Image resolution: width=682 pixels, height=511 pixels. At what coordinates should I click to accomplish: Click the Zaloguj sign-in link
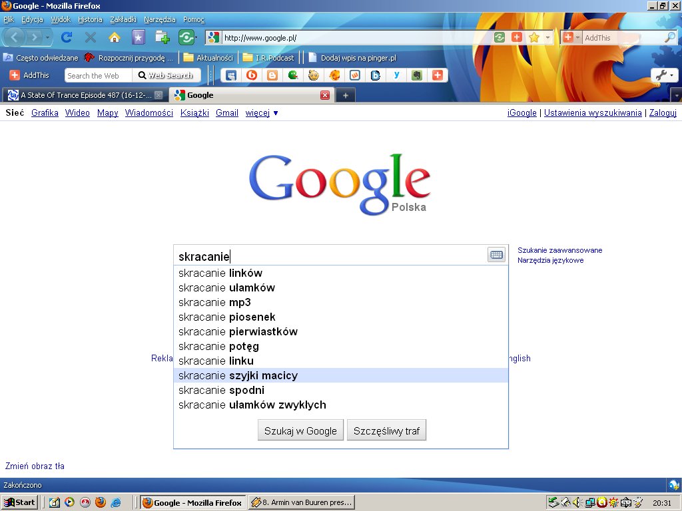click(x=663, y=113)
